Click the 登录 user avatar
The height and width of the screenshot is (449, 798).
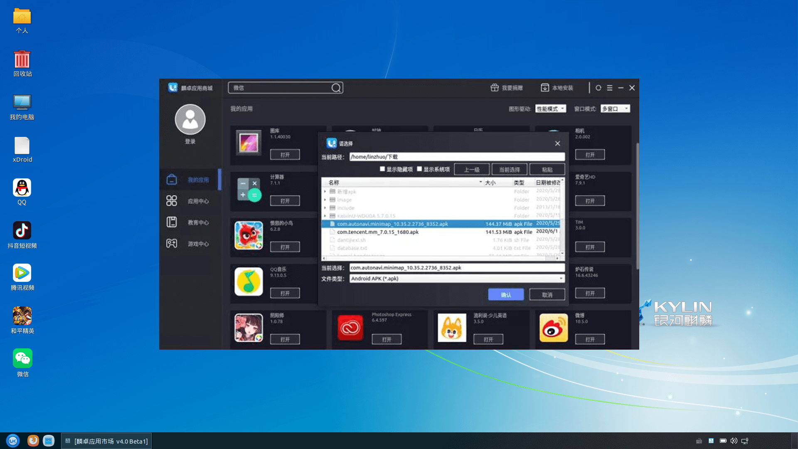190,119
